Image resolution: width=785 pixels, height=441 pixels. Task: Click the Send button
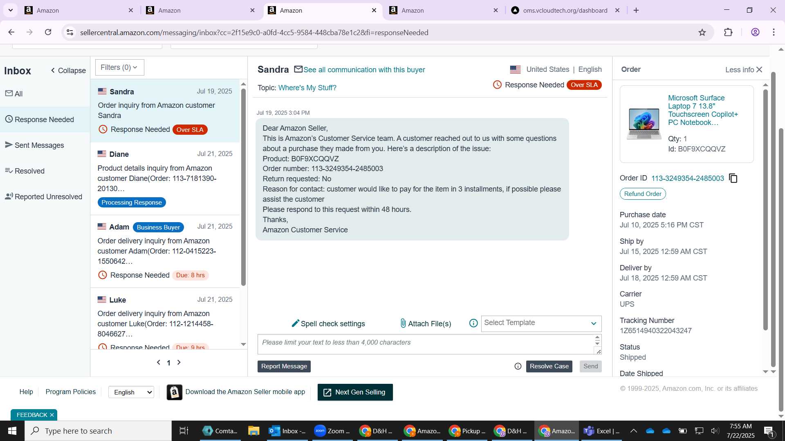tap(590, 366)
